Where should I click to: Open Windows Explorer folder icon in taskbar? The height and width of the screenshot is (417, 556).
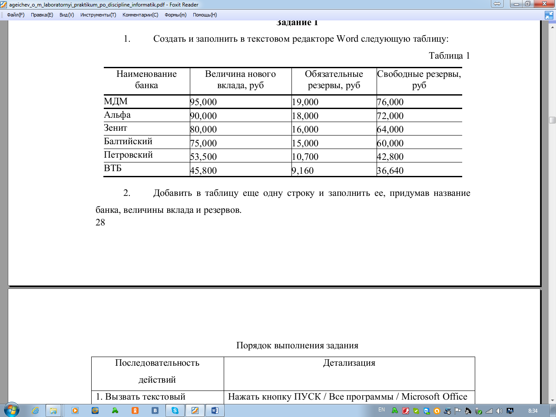pyautogui.click(x=53, y=410)
